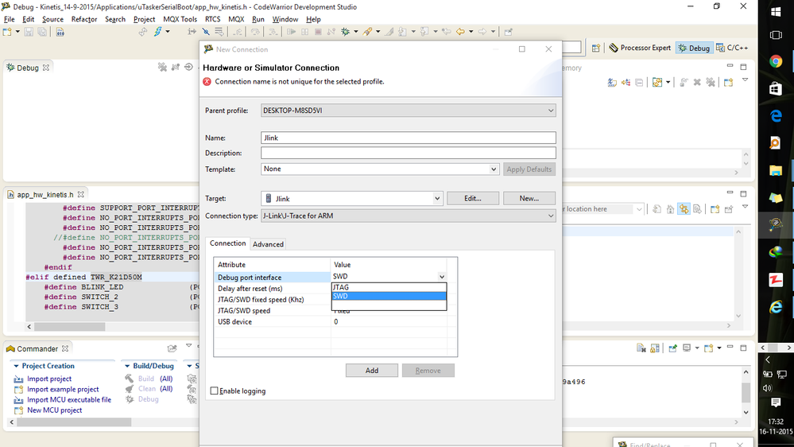Image resolution: width=794 pixels, height=447 pixels.
Task: Click the Edit... button next to Target
Action: click(472, 198)
